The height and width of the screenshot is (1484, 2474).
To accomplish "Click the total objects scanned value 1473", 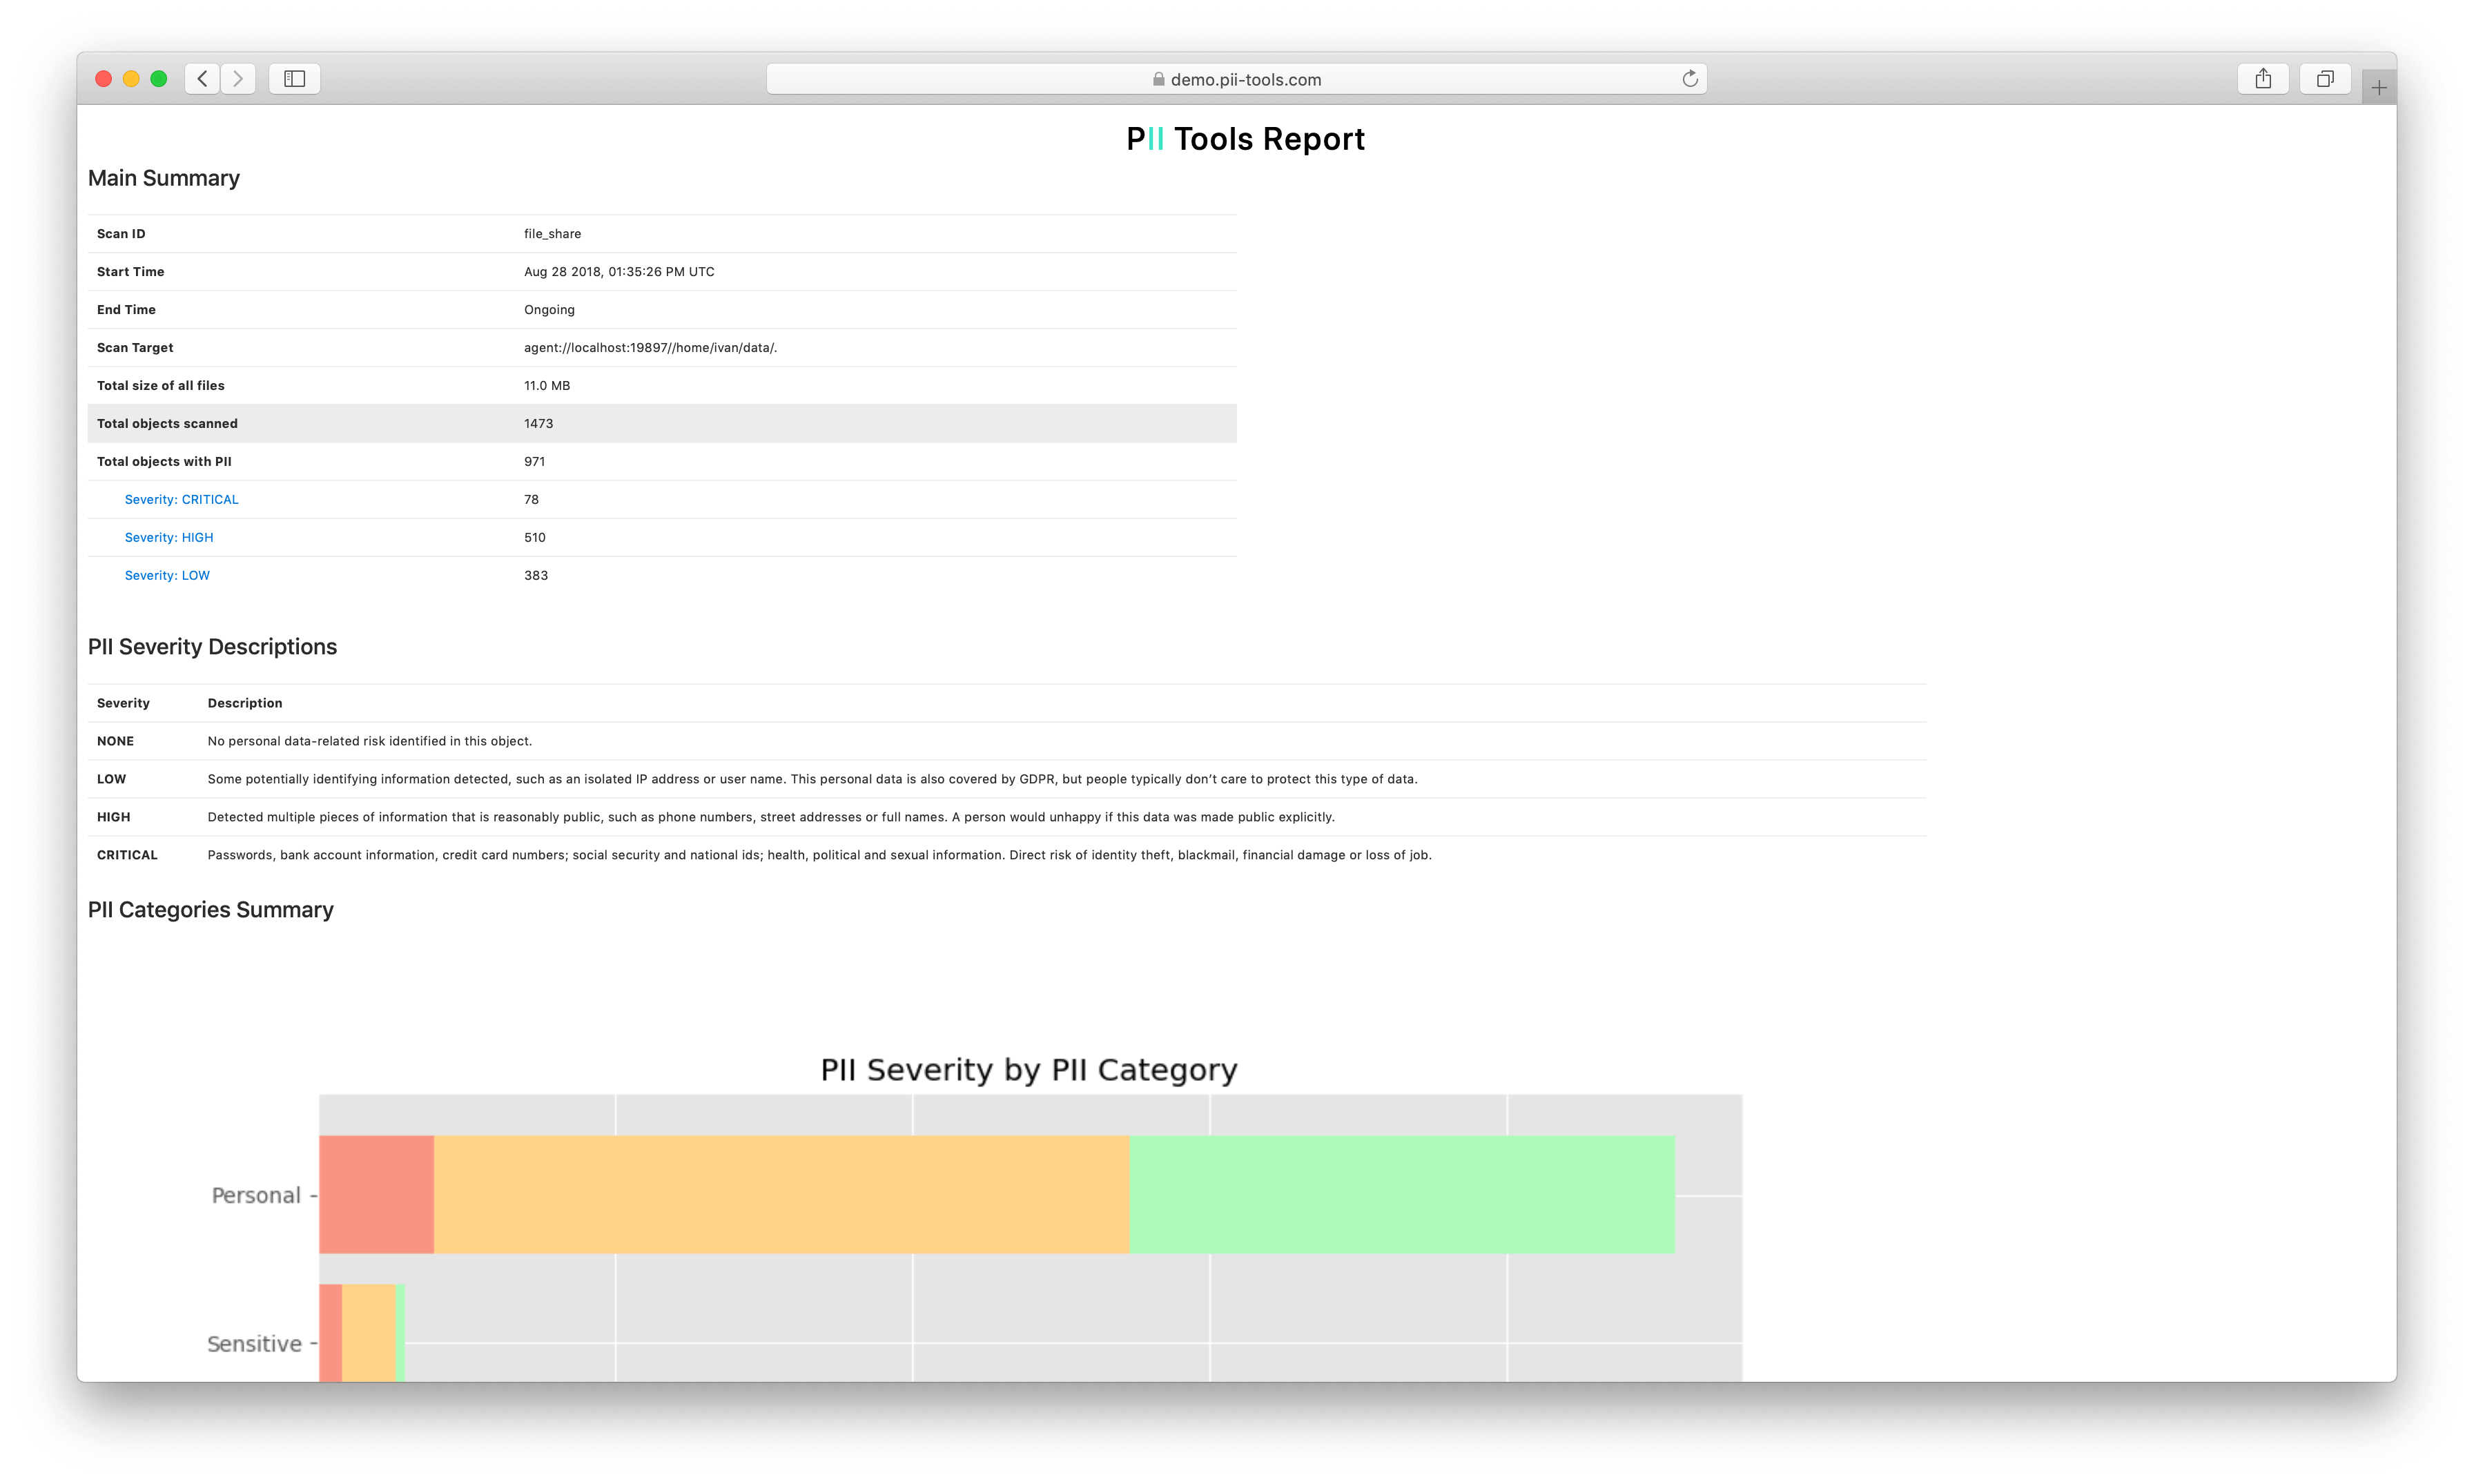I will (538, 424).
